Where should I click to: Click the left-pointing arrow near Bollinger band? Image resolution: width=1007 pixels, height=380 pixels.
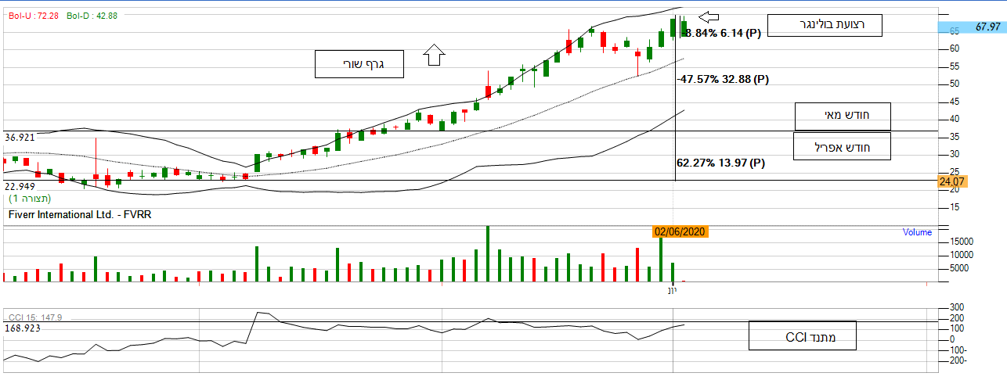coord(709,16)
